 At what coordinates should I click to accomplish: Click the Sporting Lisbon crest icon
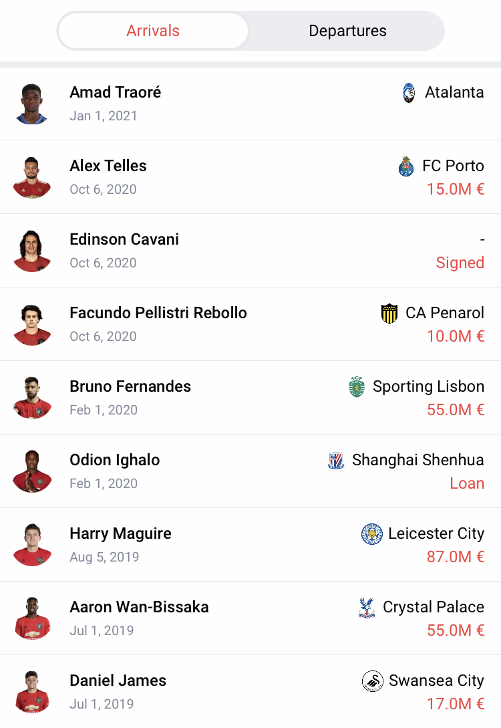click(x=357, y=387)
